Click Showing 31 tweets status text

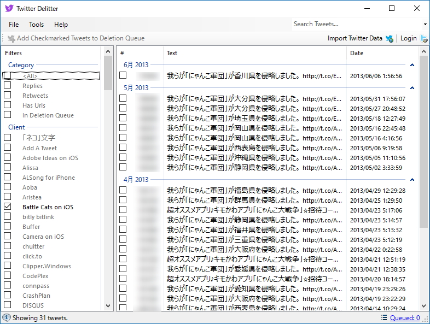coord(40,318)
